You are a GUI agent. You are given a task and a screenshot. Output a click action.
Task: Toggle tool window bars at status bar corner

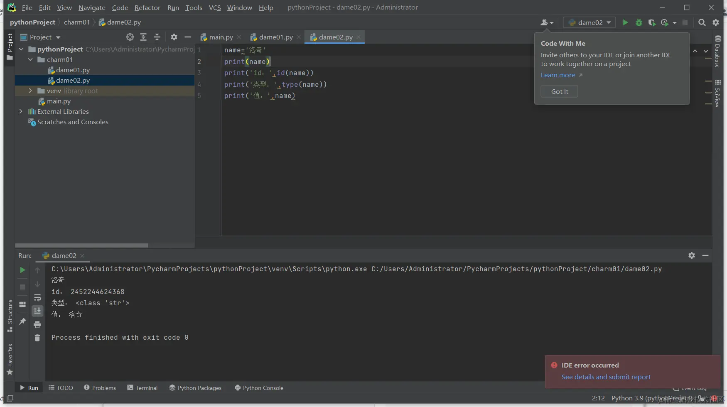10,398
